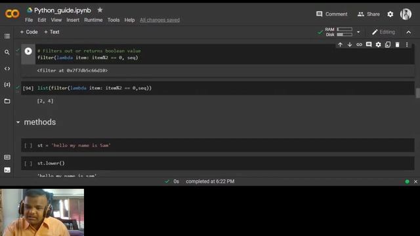Collapse the header with chevron up

point(408,32)
